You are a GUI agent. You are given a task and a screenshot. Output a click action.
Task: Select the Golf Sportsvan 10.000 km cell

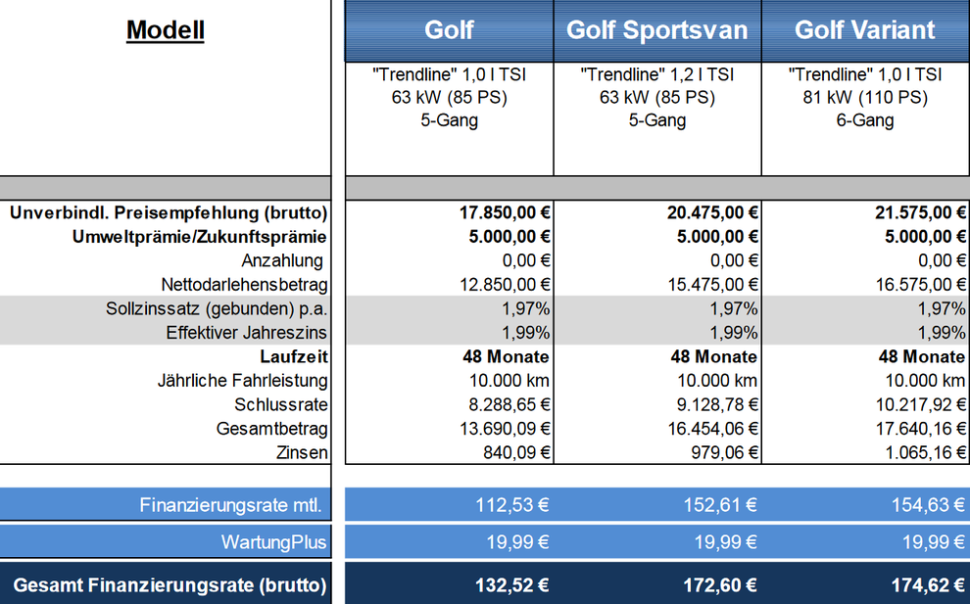[x=716, y=380]
